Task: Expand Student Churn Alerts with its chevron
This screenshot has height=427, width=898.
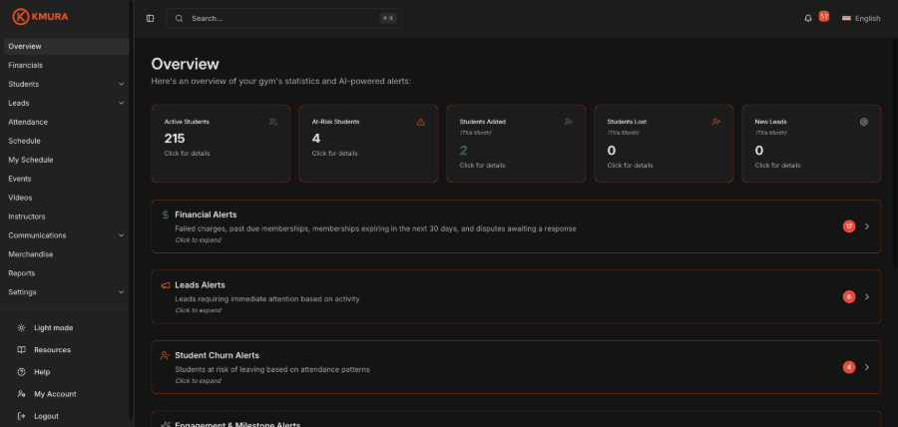Action: pos(866,367)
